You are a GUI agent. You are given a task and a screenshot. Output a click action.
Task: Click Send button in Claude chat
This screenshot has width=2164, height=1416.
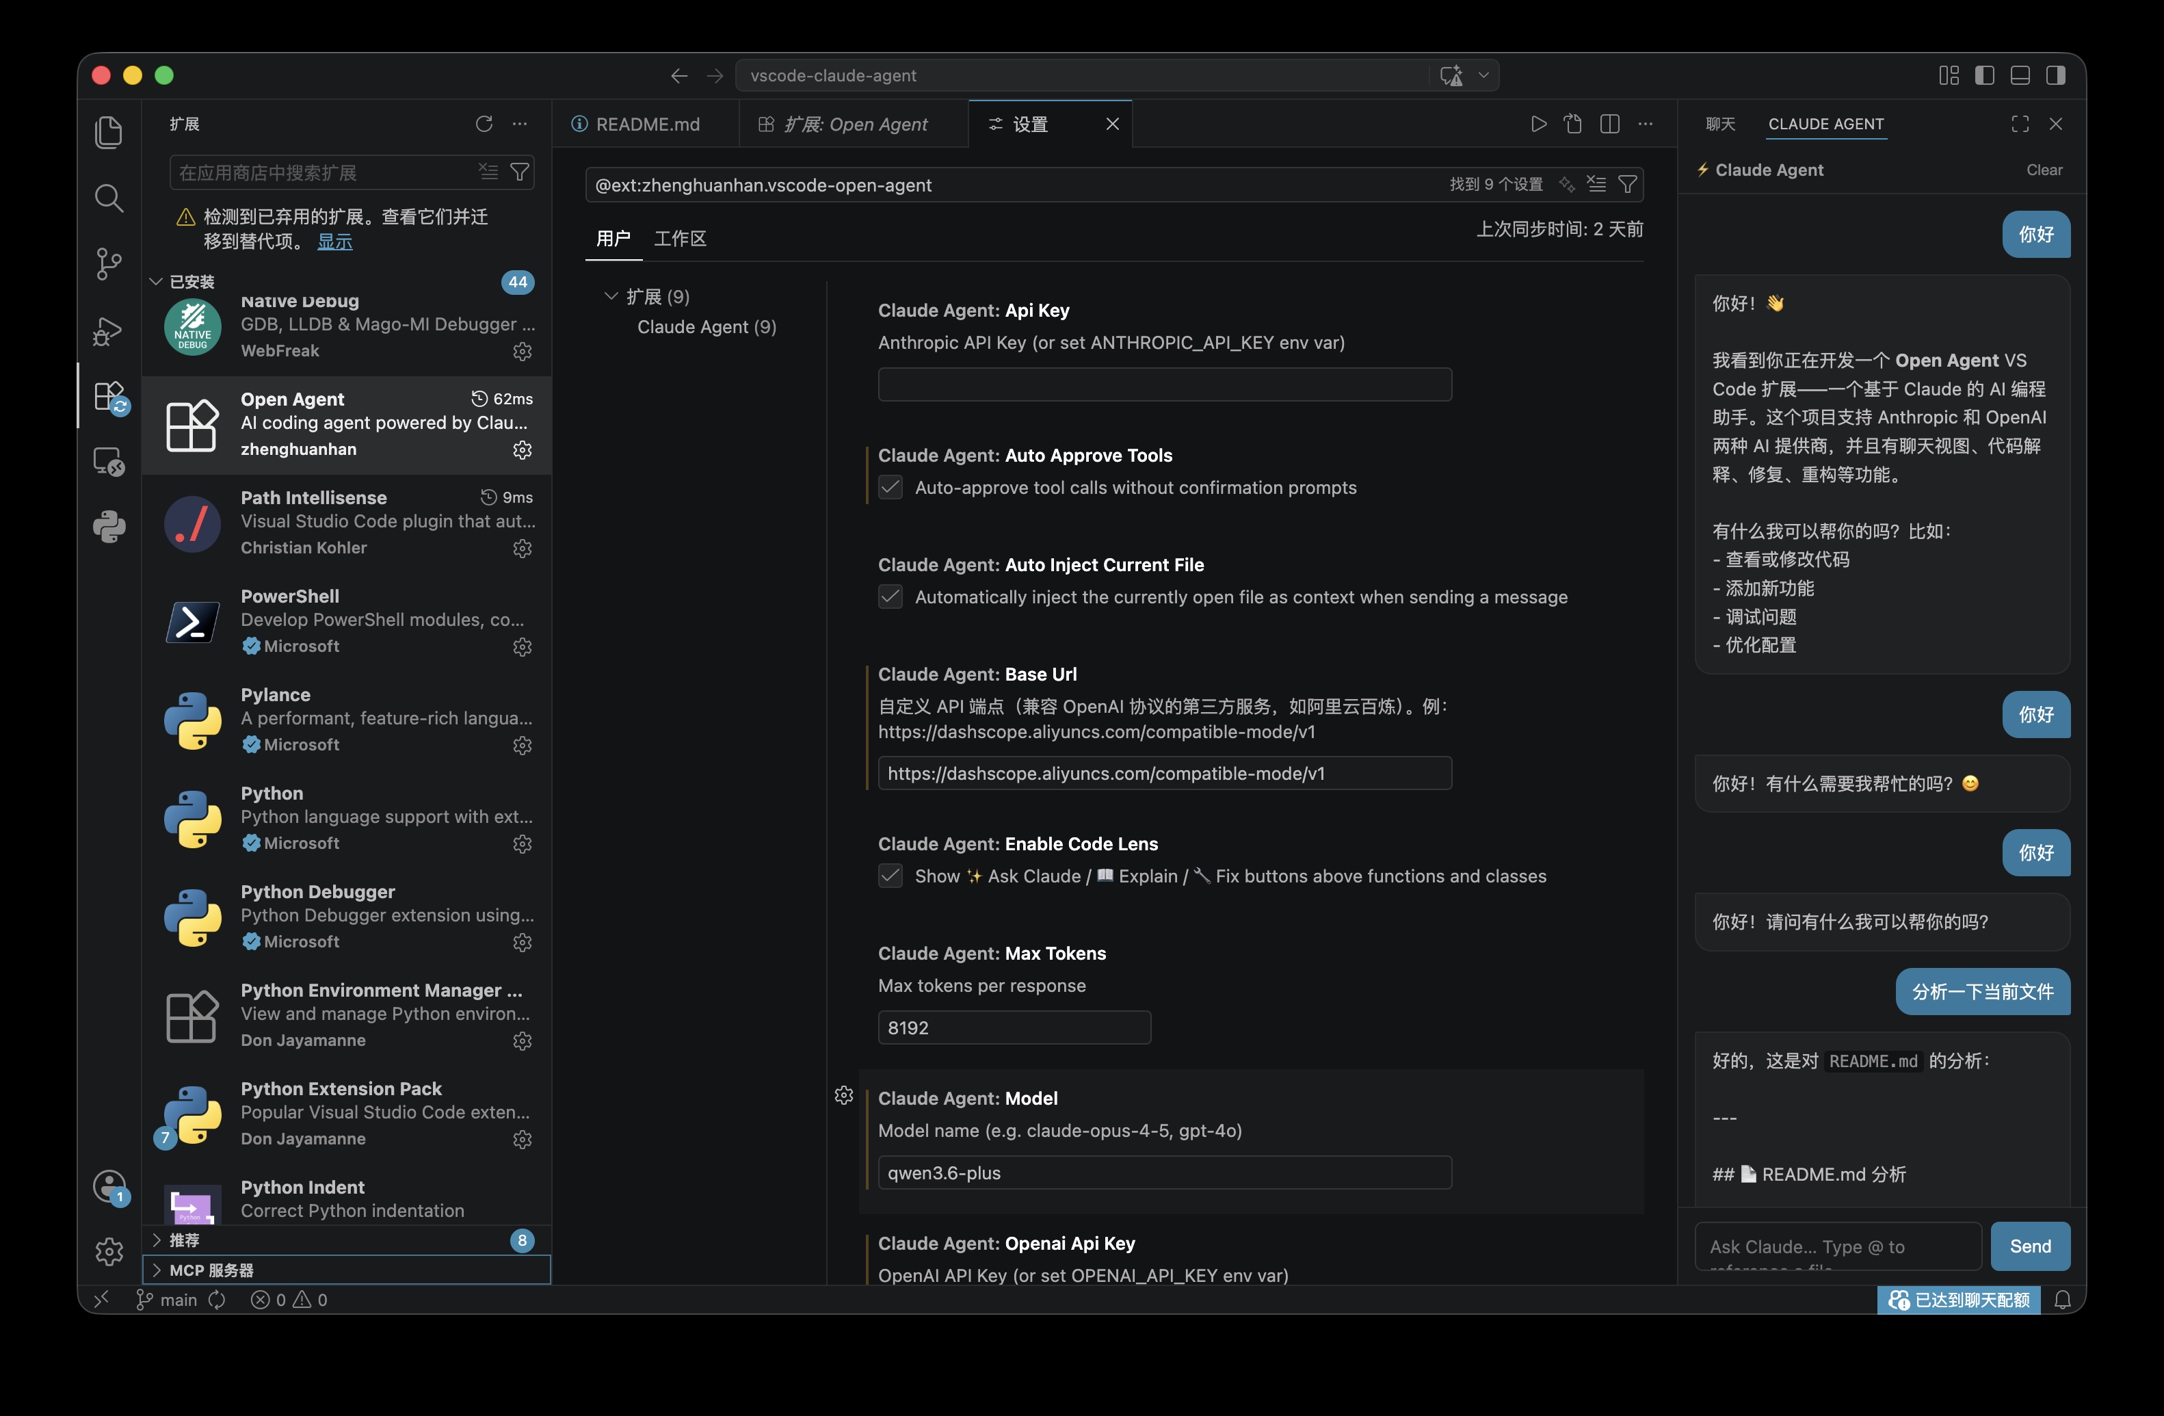[2029, 1246]
